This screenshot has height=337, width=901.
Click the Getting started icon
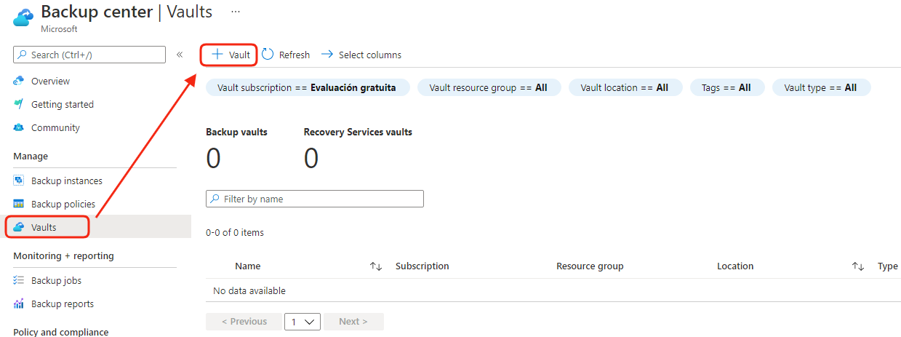[x=19, y=104]
